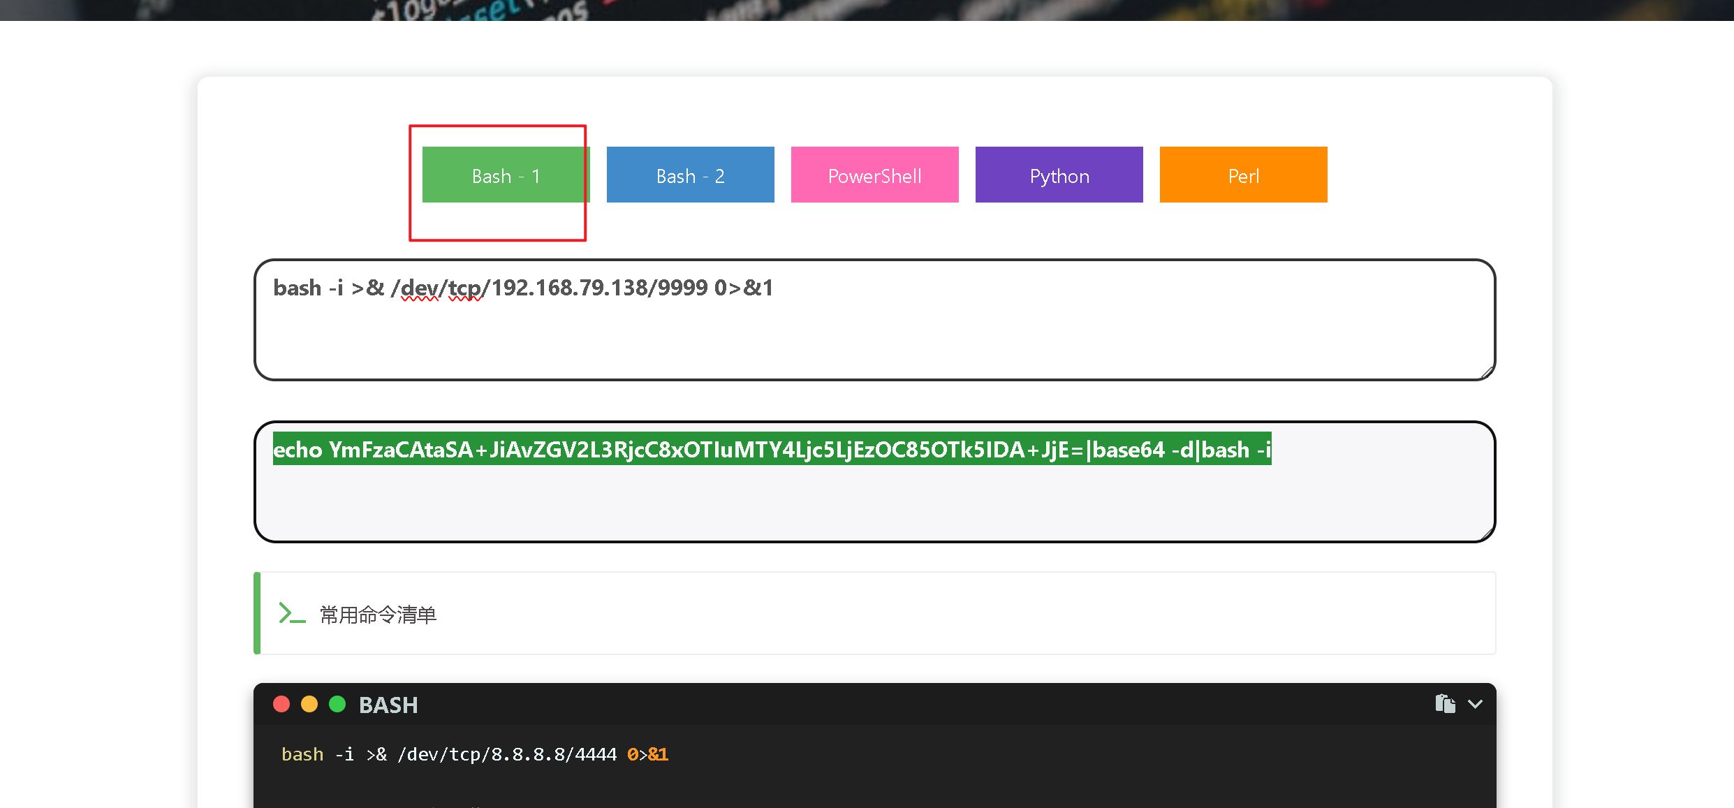Click the highlighted base64 echo output text
This screenshot has height=808, width=1734.
[771, 449]
